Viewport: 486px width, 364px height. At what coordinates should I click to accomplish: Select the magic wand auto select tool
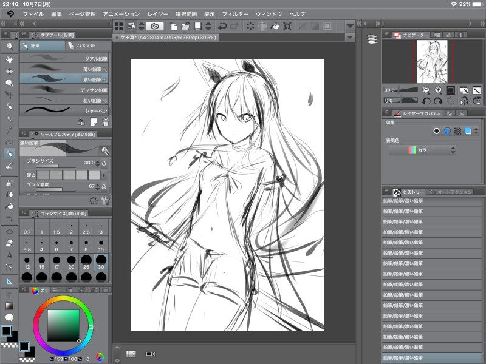click(x=9, y=118)
